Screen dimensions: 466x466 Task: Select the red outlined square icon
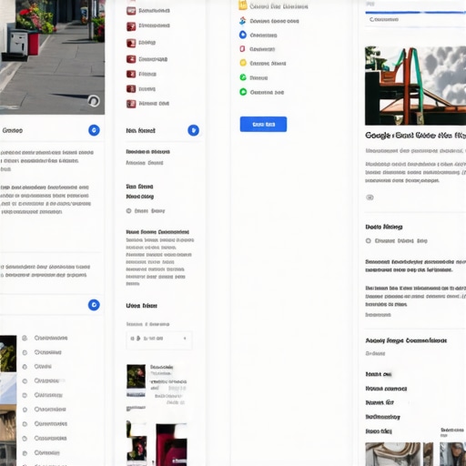[242, 49]
